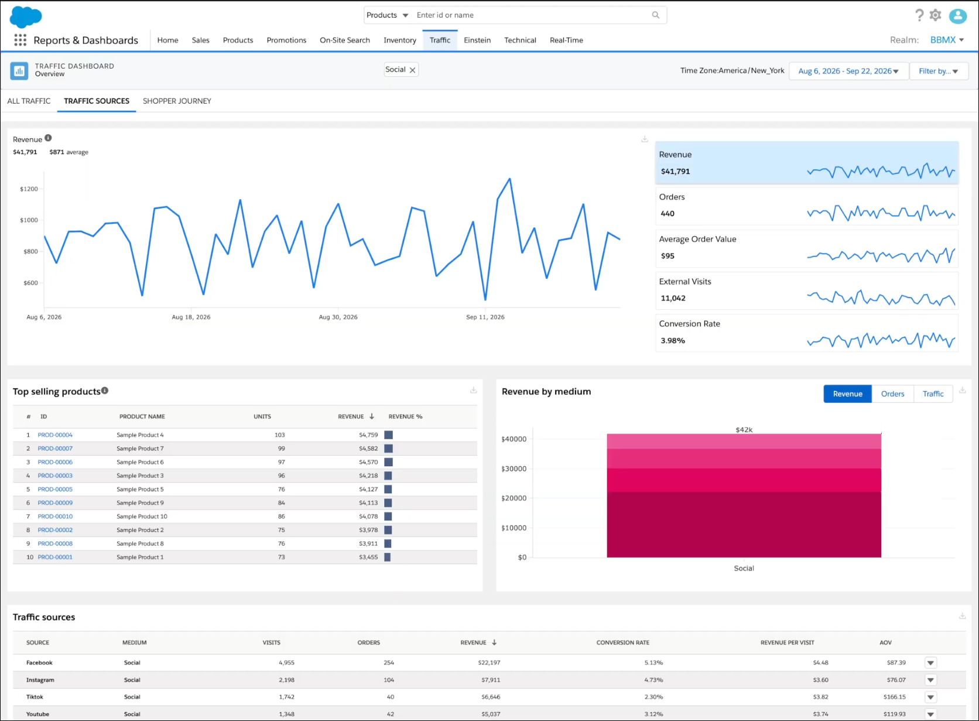This screenshot has height=721, width=979.
Task: Click the Salesforce cloud logo
Action: pyautogui.click(x=26, y=17)
